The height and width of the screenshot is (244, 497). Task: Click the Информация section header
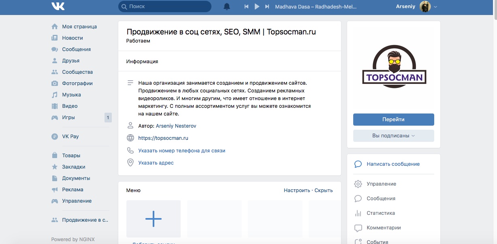(142, 62)
